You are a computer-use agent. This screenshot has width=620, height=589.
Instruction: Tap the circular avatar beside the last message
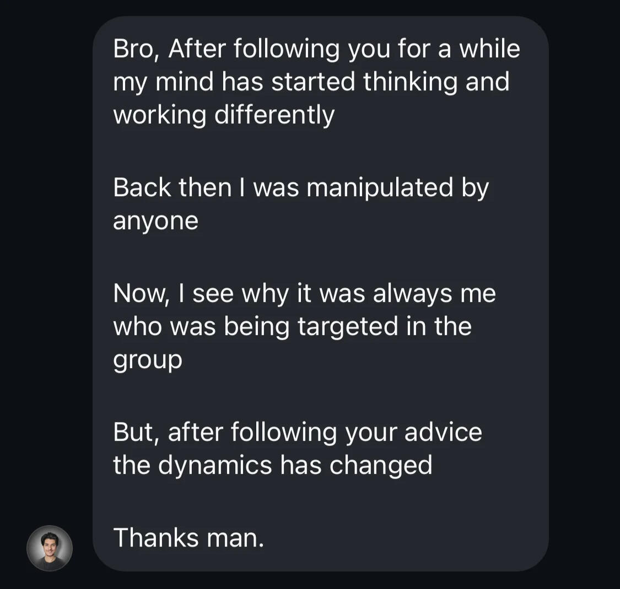click(50, 548)
